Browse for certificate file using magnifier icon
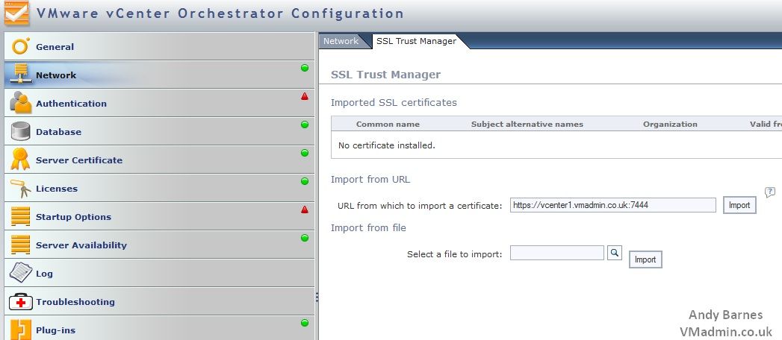 click(614, 254)
